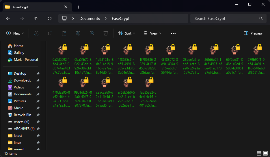Click the pin icon beside Downloads
The image size is (270, 157).
(x=38, y=80)
